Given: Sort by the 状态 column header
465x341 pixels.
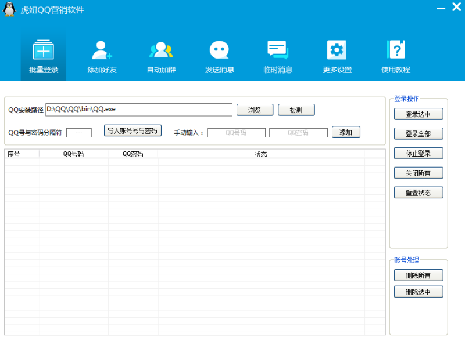Looking at the screenshot, I should pyautogui.click(x=260, y=154).
